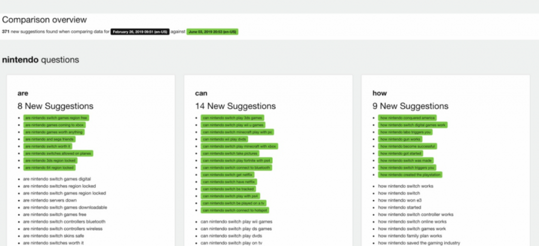Screen dimensions: 539x246
Task: Click 'how nintendo conquered america' tag
Action: click(x=407, y=118)
